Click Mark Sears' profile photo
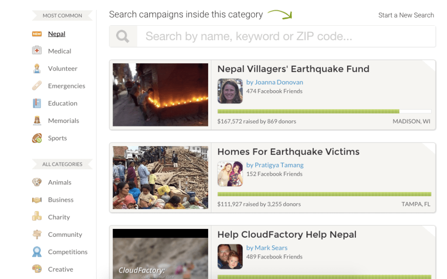 pos(230,256)
